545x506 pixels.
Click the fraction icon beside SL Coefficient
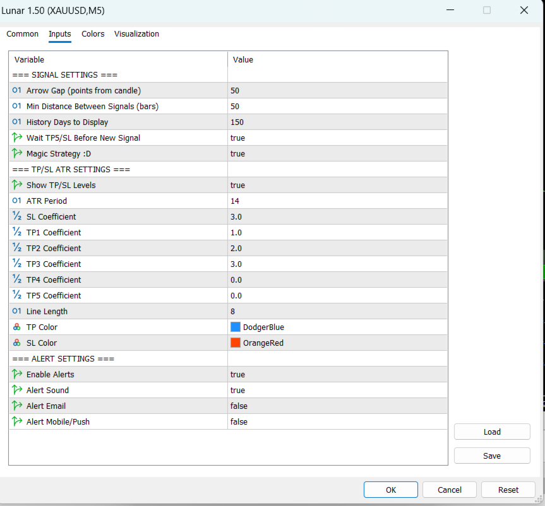[x=16, y=216]
